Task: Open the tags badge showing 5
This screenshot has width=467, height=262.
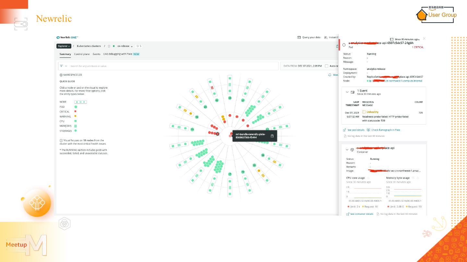Action: click(139, 46)
